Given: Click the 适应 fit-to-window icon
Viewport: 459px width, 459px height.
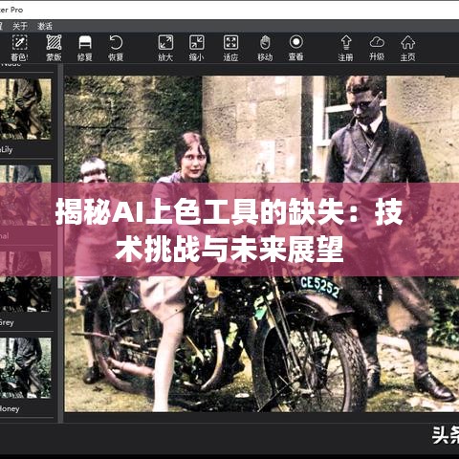Looking at the screenshot, I should tap(230, 42).
